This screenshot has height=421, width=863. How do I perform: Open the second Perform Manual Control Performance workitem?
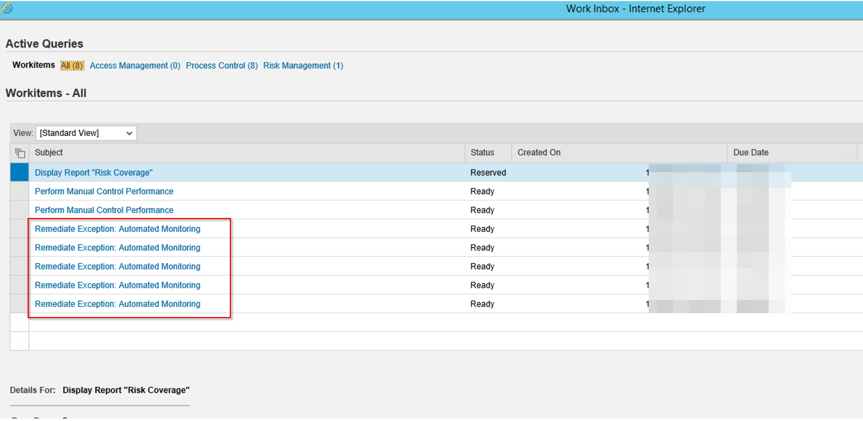(x=104, y=210)
